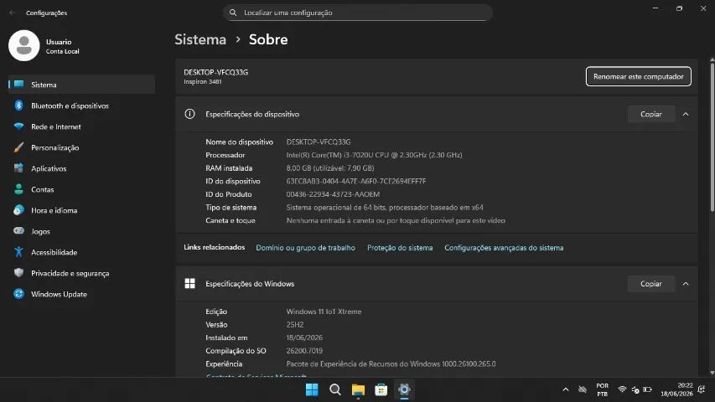Click the globe clock Hora e idioma icon

click(x=18, y=210)
